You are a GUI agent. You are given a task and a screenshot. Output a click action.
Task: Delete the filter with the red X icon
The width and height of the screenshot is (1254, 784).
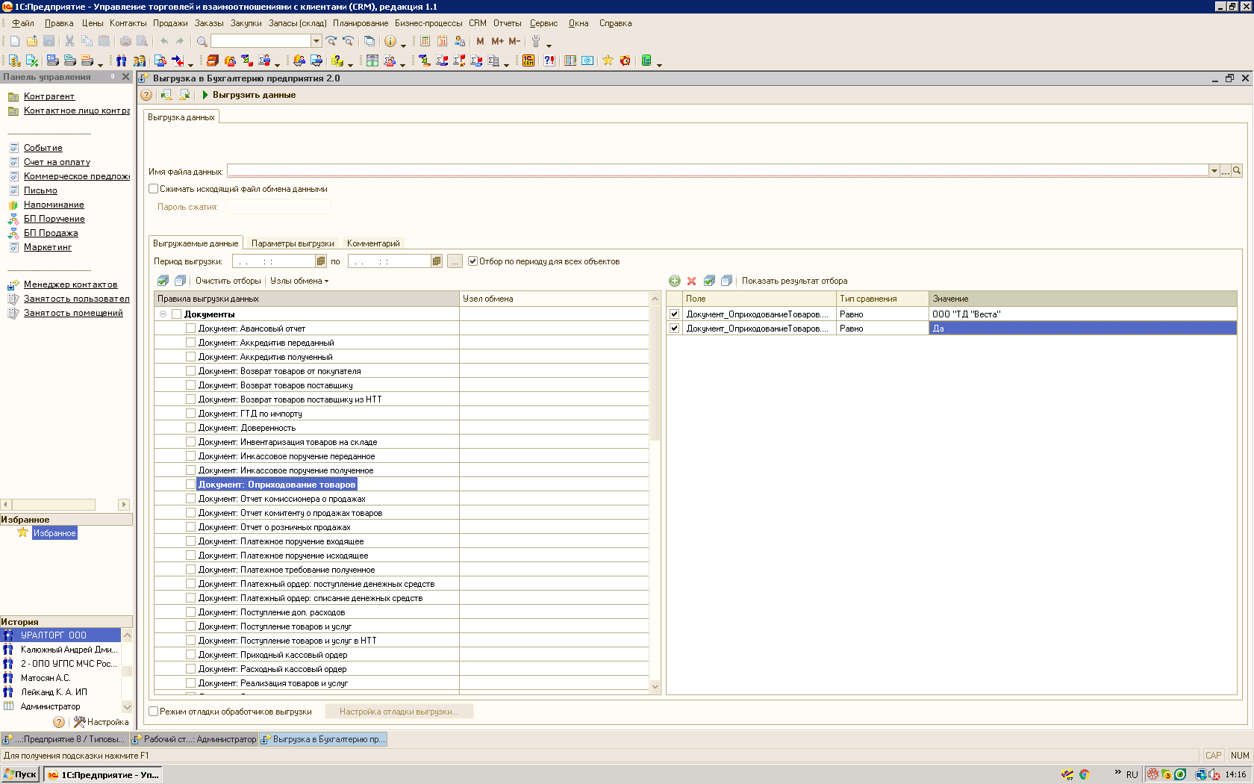(x=692, y=281)
